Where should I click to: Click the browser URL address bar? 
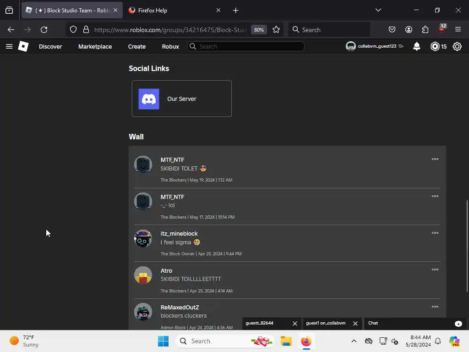[169, 30]
